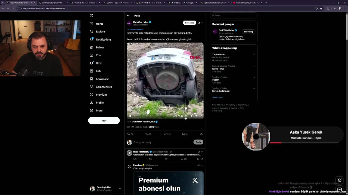Open the Home page from the sidebar
This screenshot has width=348, height=195.
97,24
